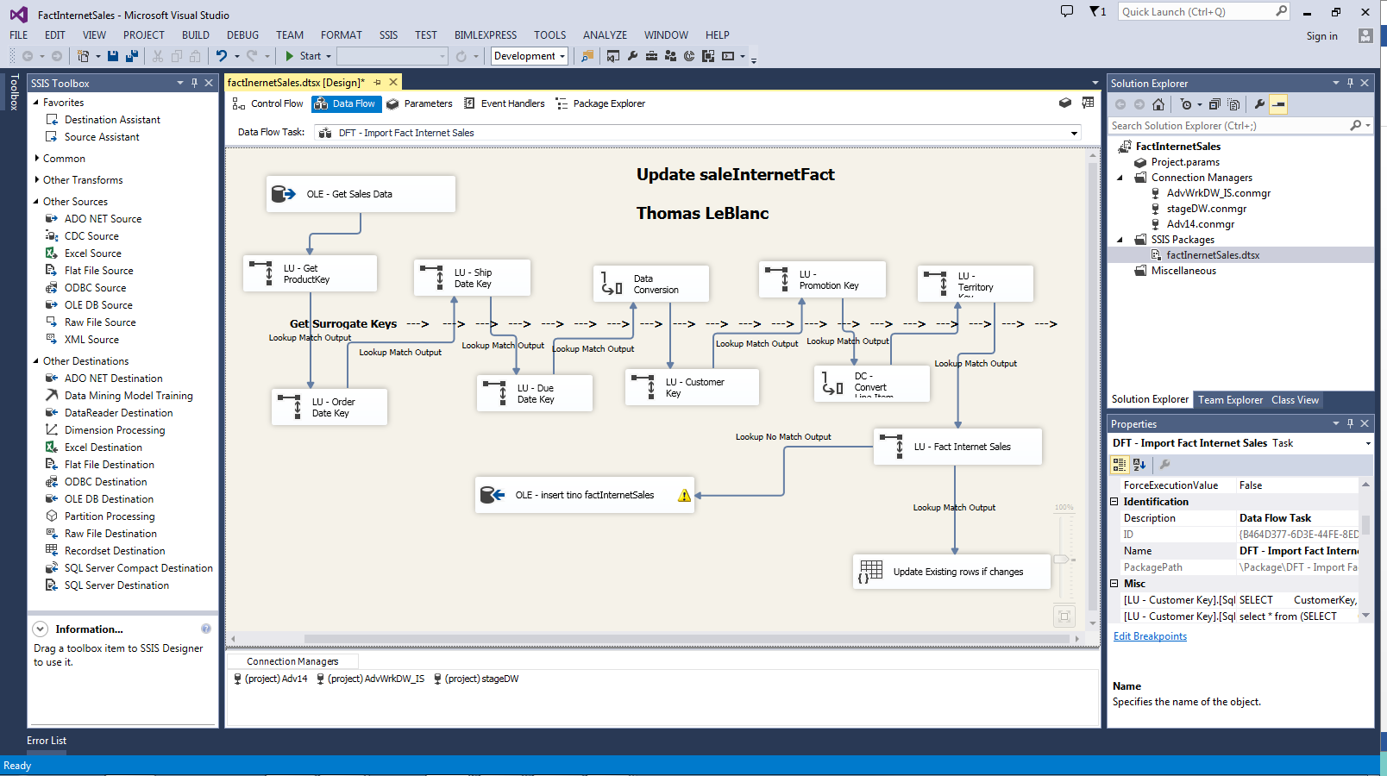Toggle Alphabetical sort in Properties panel
The height and width of the screenshot is (776, 1387).
(x=1139, y=465)
